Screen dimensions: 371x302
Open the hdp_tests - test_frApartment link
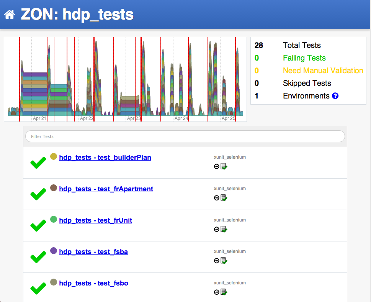(106, 189)
